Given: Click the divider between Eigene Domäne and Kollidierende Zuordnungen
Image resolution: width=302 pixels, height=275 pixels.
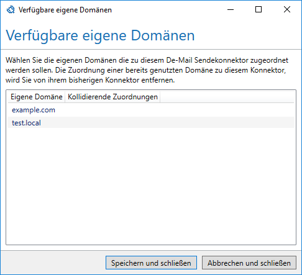Looking at the screenshot, I should click(x=65, y=97).
